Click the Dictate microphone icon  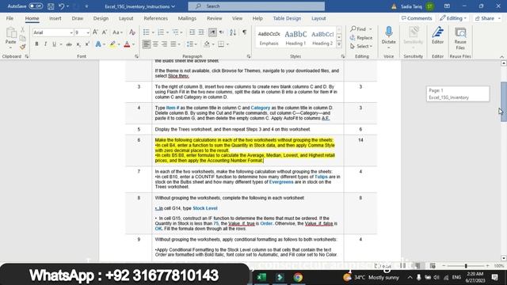tap(389, 32)
